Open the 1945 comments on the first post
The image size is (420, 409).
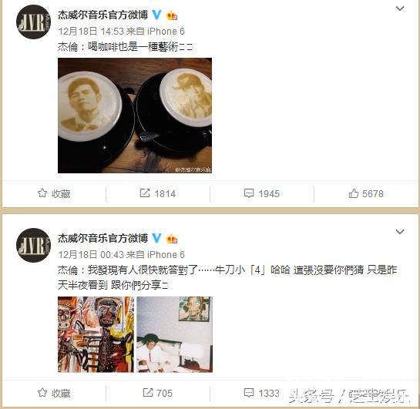(262, 193)
